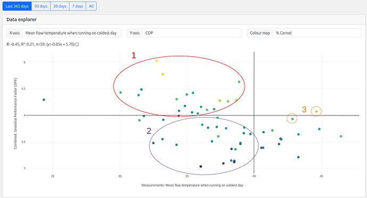Click the Data explorer panel heading
Viewport: 367px width, 198px height.
21,20
